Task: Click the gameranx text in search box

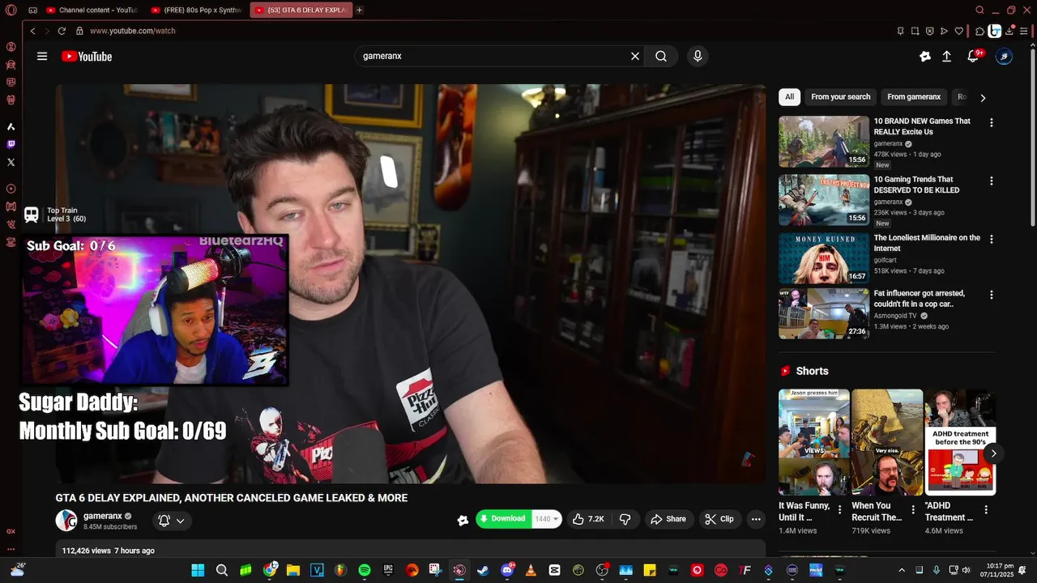Action: [382, 56]
